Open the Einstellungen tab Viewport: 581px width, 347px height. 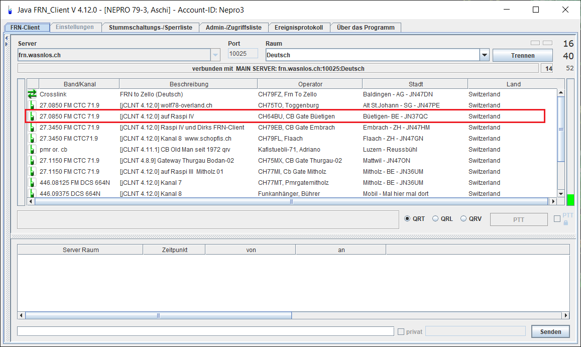point(75,27)
